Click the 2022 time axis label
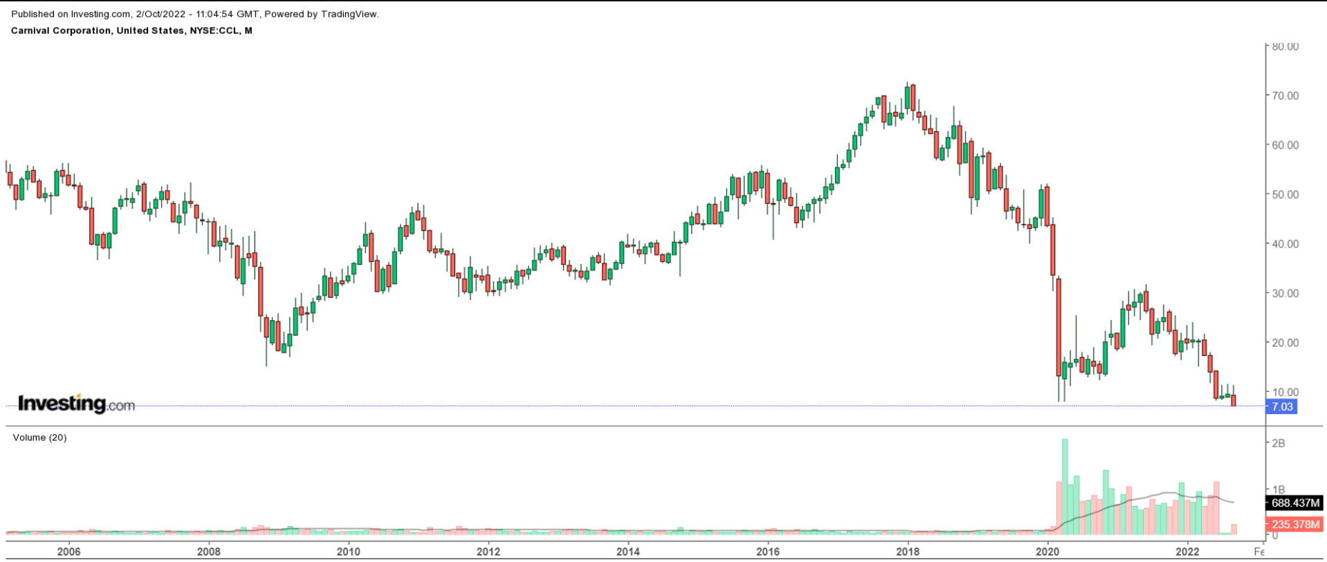Viewport: 1327px width, 562px height. pos(1188,552)
